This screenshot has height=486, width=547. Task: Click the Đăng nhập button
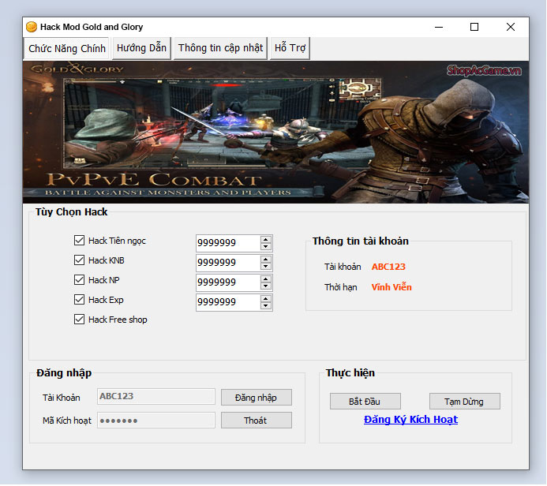256,398
